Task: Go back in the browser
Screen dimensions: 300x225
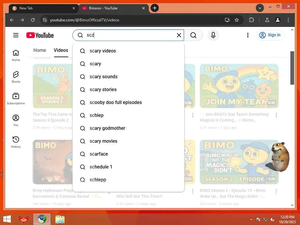Action: [12, 20]
